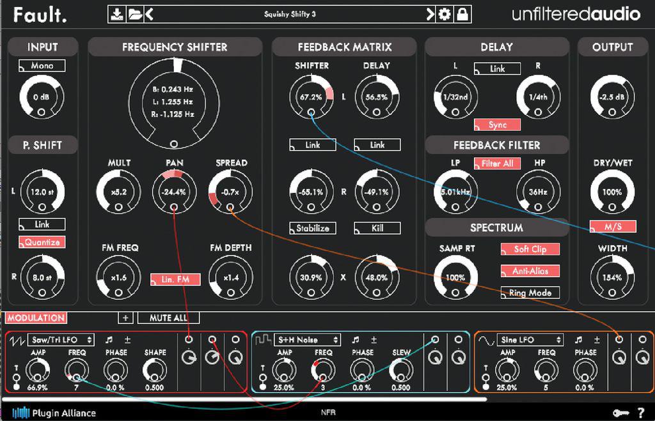The height and width of the screenshot is (421, 655).
Task: Adjust the HP 36Hz filter knob
Action: pos(538,192)
